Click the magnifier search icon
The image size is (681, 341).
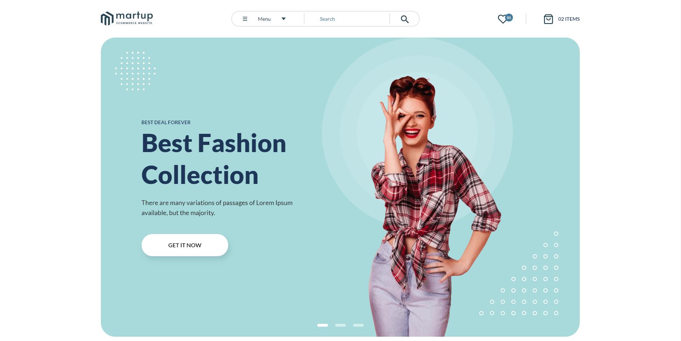pos(405,19)
